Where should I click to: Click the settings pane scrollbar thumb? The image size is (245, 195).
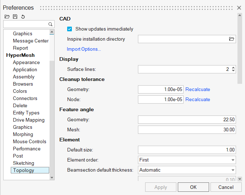click(x=240, y=51)
